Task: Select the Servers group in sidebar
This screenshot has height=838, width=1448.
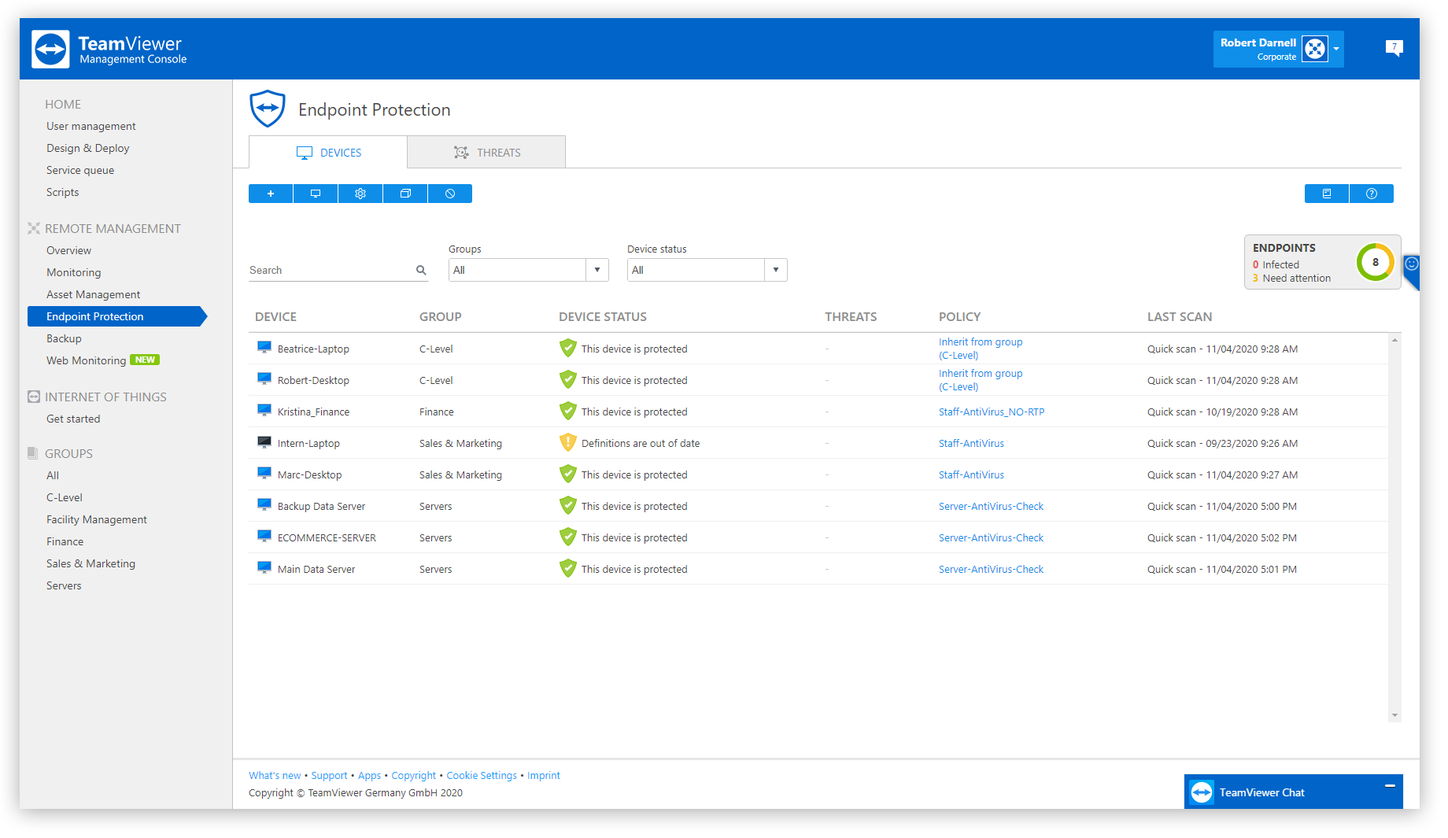Action: (64, 585)
